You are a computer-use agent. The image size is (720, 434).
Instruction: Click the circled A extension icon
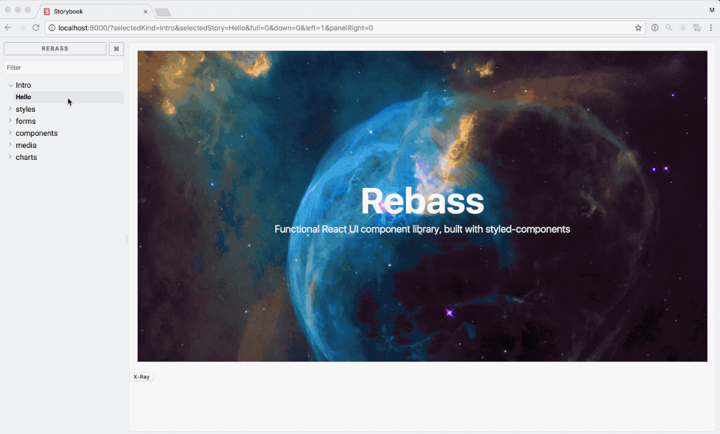(x=683, y=28)
